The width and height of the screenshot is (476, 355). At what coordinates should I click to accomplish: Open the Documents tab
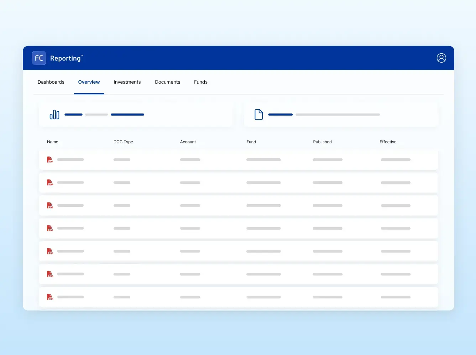pyautogui.click(x=168, y=82)
